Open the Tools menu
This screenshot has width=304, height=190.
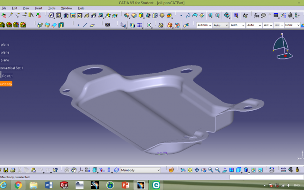click(x=52, y=8)
